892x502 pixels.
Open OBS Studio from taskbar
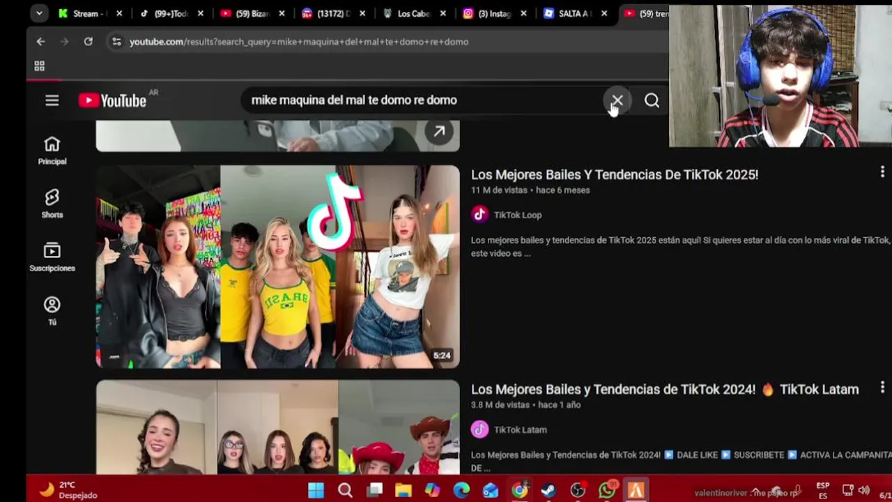click(578, 490)
